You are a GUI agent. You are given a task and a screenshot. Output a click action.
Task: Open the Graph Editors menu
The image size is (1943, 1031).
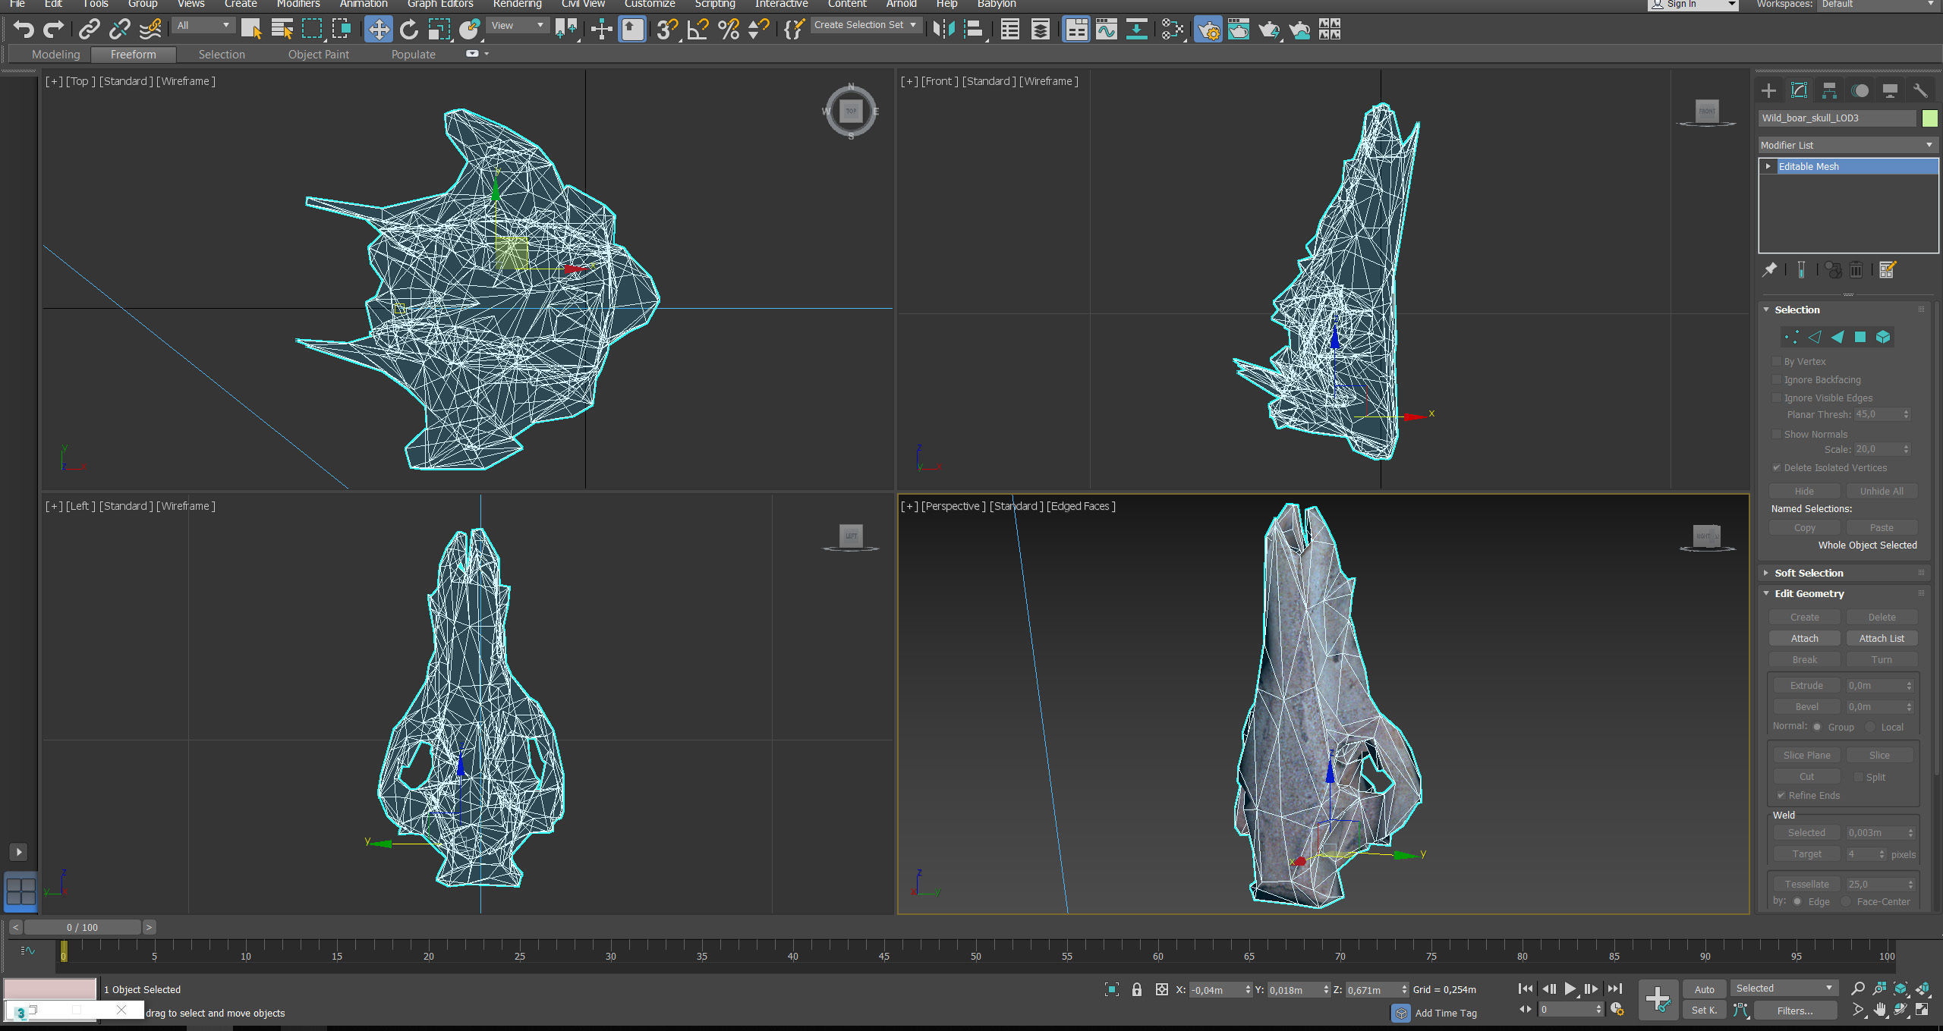440,4
